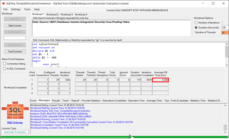Viewport: 229px width, 139px height.
Task: Click the License Guid text at top
Action: 137,10
